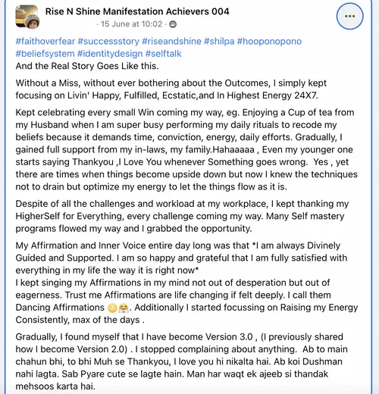Open the #shilpa hashtag
Viewport: 379px width, 394px height.
click(x=219, y=41)
